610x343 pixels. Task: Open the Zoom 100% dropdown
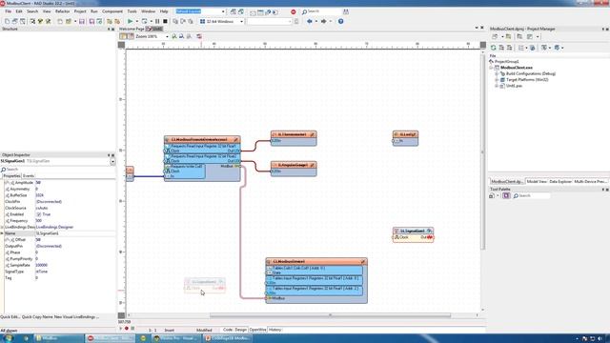(167, 36)
